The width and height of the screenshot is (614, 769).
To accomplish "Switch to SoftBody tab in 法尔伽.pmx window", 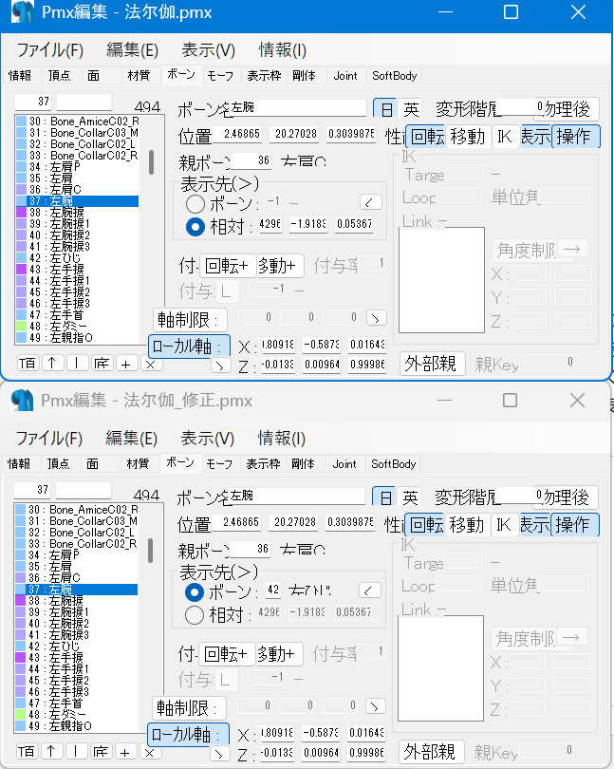I will (x=394, y=76).
